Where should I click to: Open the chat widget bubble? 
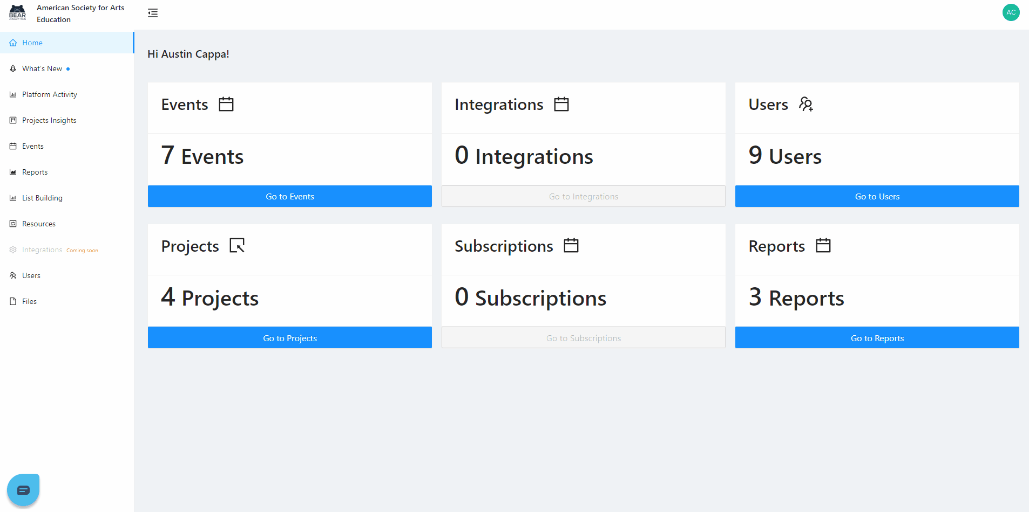pos(23,490)
